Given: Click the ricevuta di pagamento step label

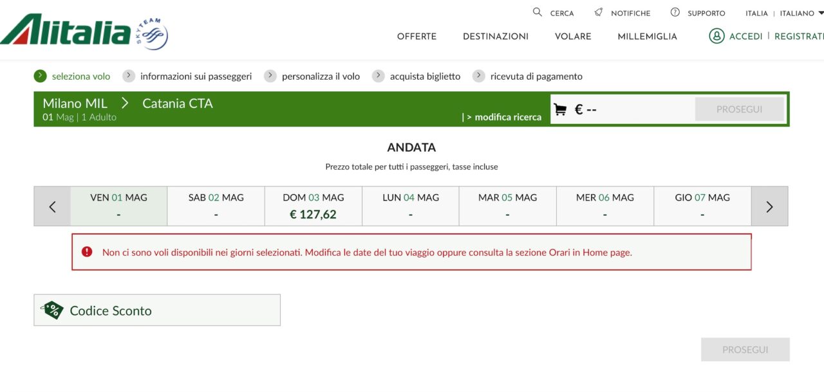Looking at the screenshot, I should tap(537, 76).
